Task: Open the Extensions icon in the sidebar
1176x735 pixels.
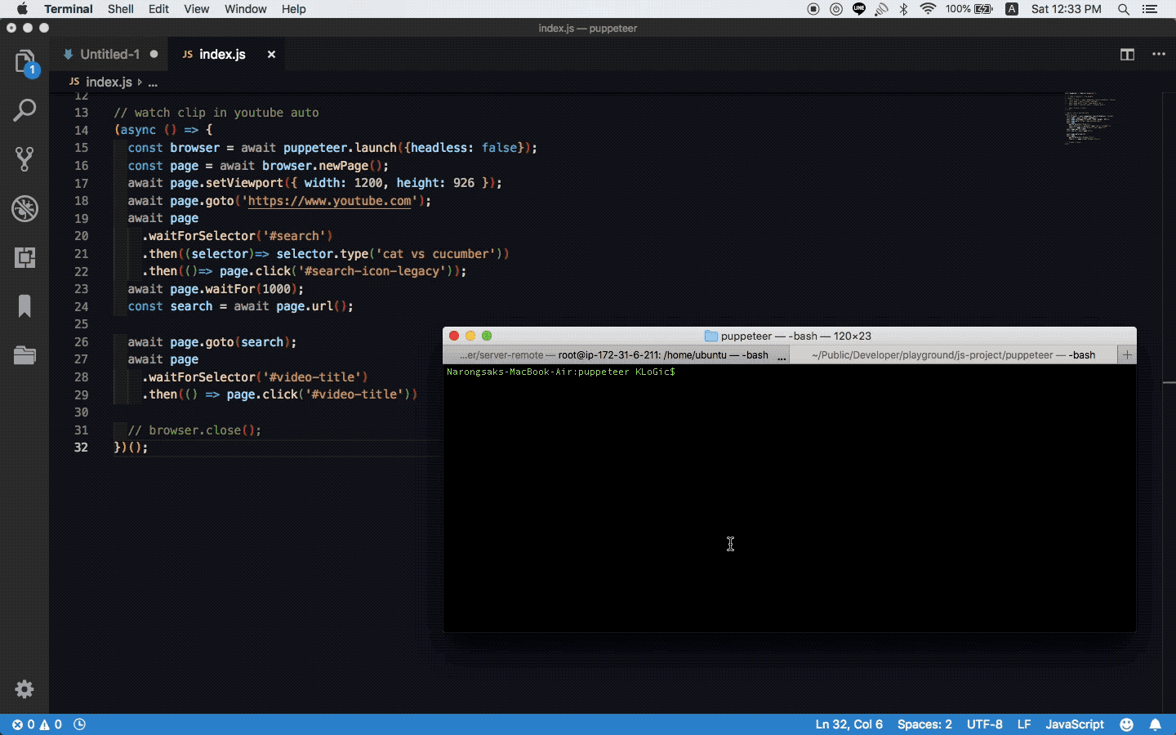Action: point(25,258)
